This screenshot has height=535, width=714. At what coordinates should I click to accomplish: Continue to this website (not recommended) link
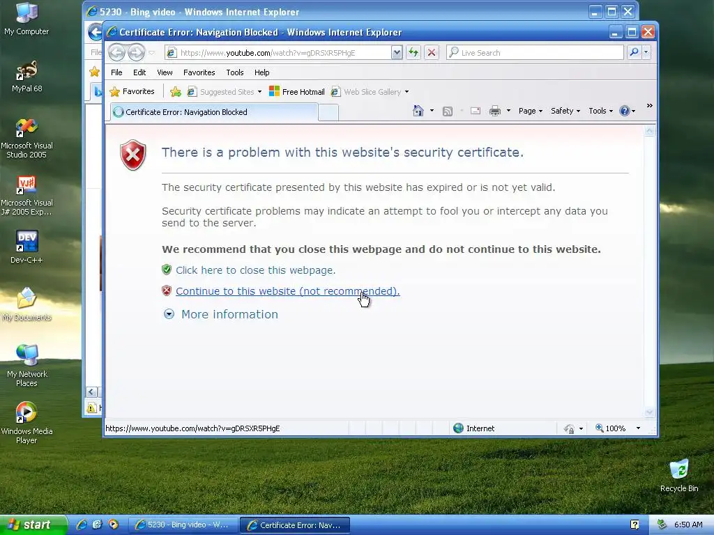pos(288,291)
